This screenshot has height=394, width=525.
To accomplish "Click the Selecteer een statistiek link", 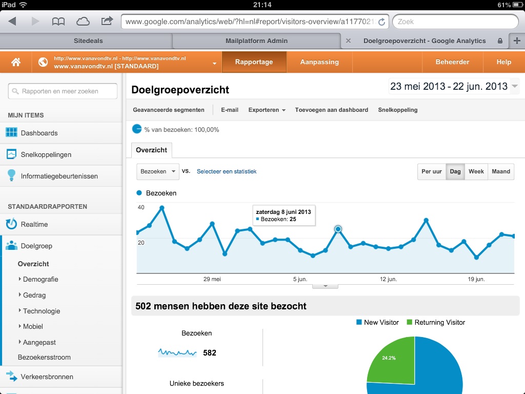I will [227, 171].
